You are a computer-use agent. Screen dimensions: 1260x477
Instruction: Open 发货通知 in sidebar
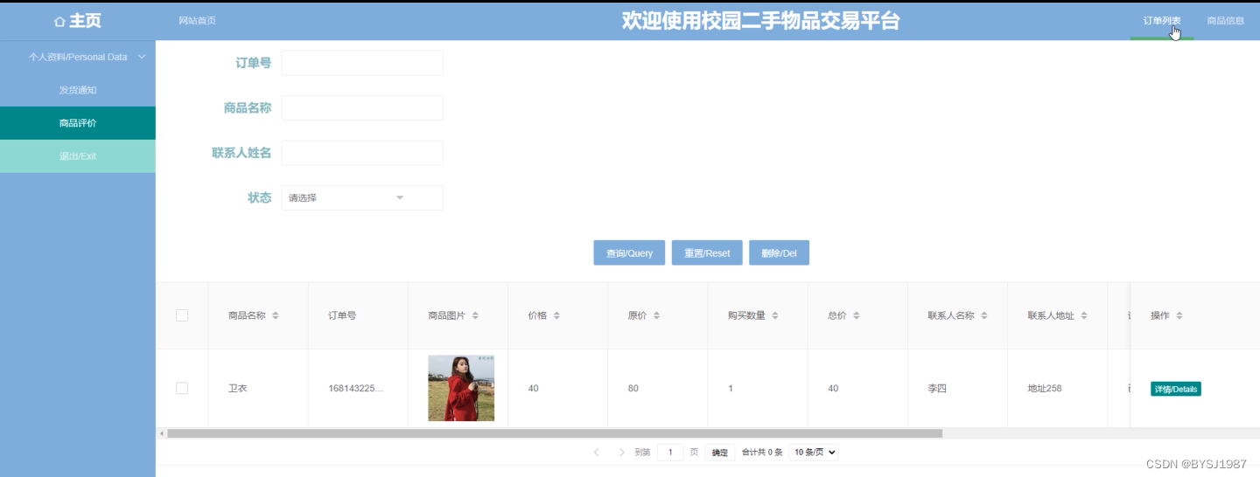click(x=78, y=90)
